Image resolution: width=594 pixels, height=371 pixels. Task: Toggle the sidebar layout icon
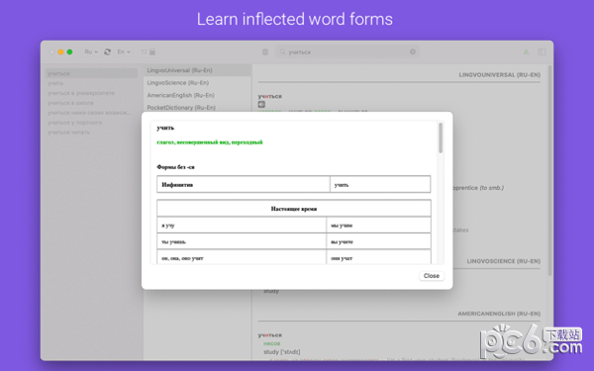coord(542,51)
